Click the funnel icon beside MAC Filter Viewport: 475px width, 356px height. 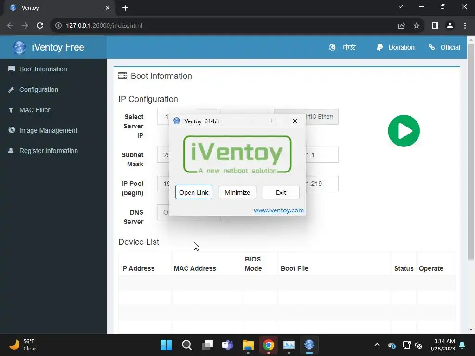11,110
